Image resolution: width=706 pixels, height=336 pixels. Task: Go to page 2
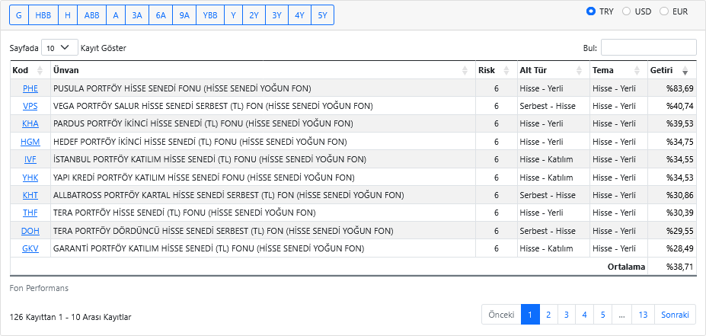click(548, 315)
